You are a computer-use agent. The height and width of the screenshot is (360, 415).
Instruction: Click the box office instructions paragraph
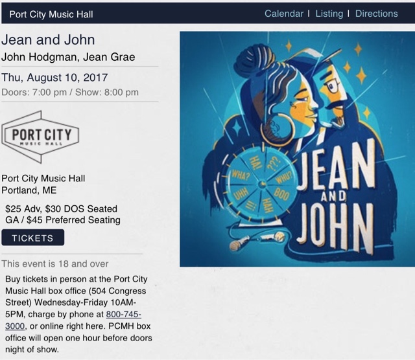(78, 314)
